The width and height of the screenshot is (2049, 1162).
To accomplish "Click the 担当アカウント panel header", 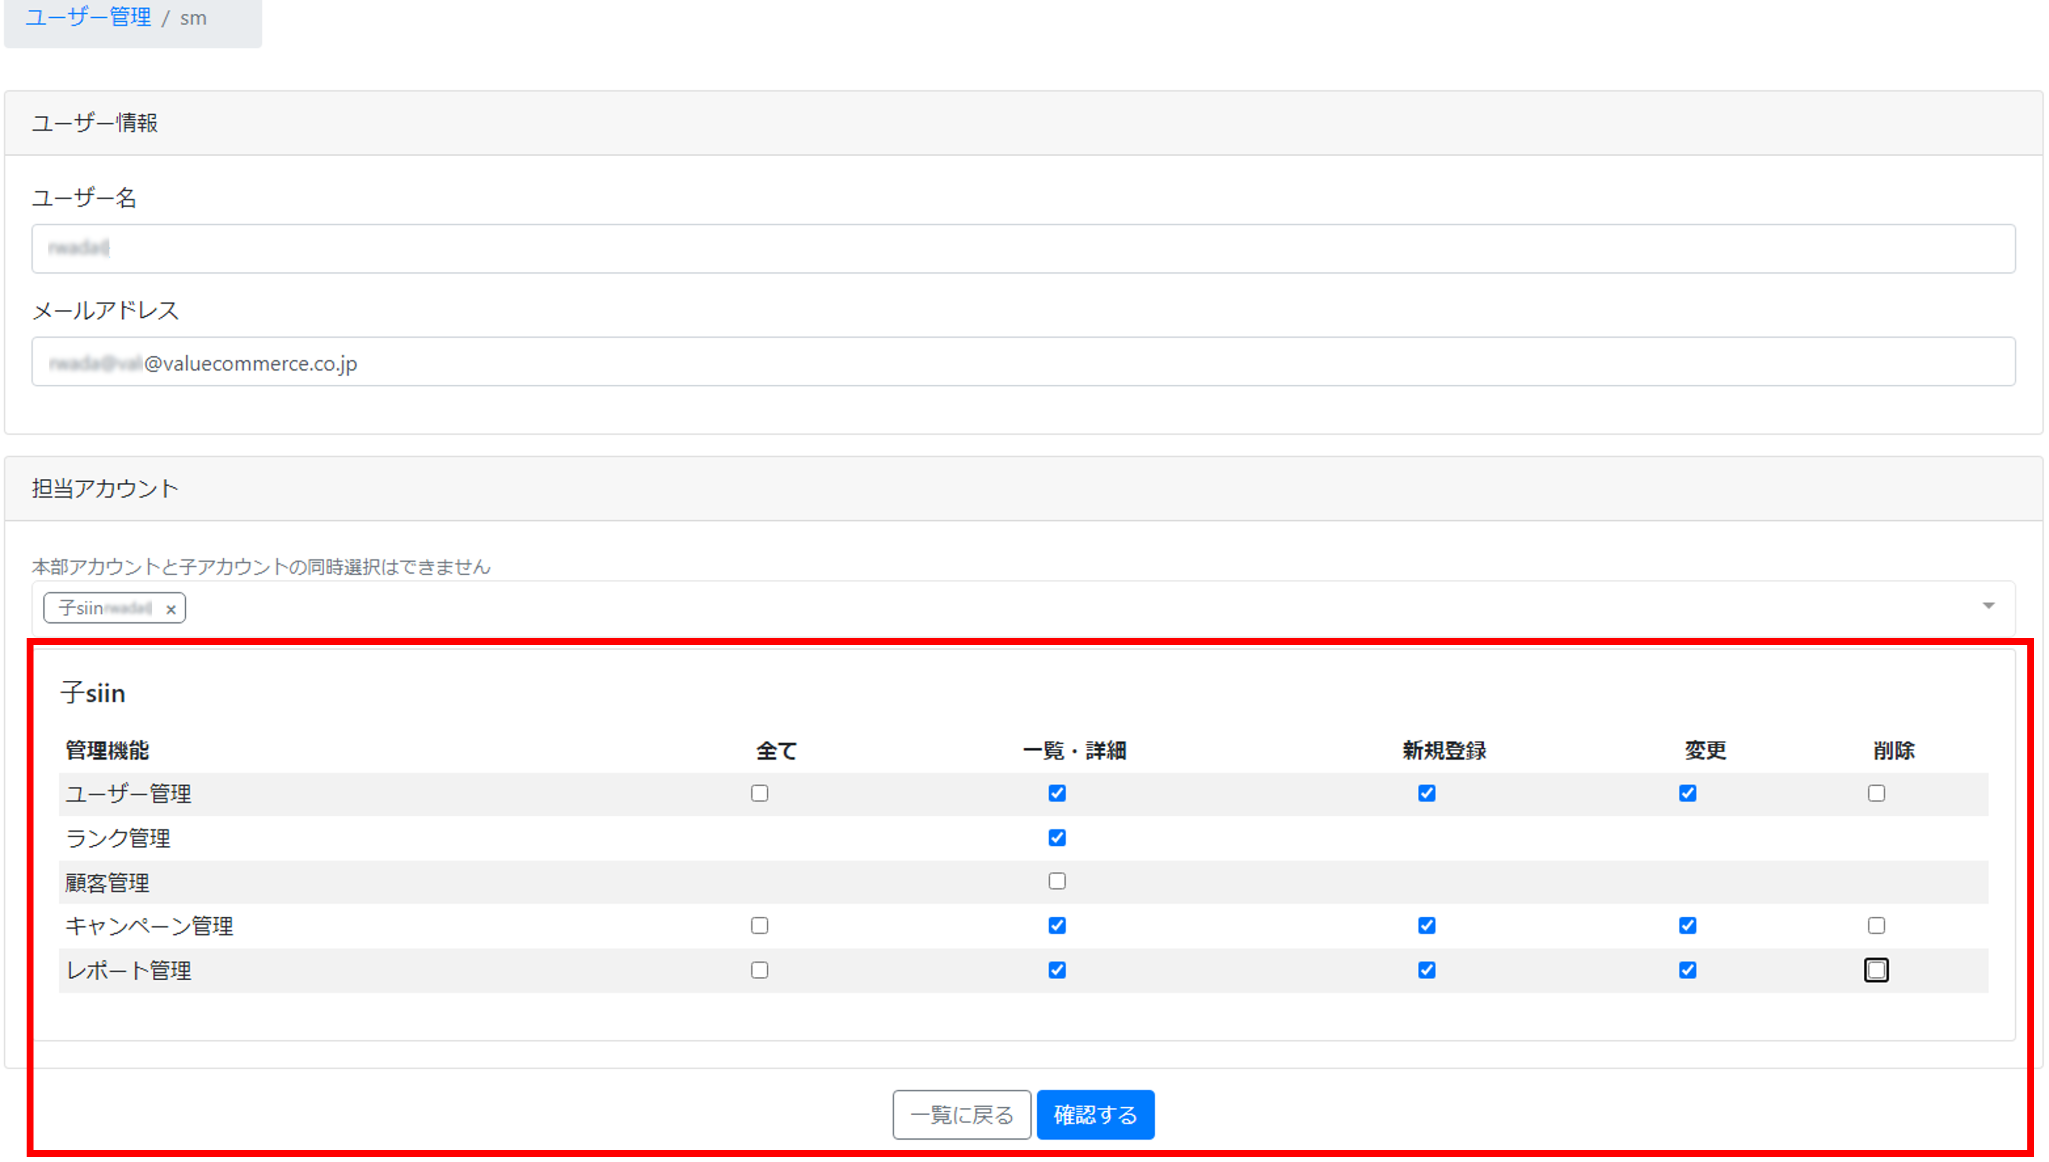I will click(1024, 489).
